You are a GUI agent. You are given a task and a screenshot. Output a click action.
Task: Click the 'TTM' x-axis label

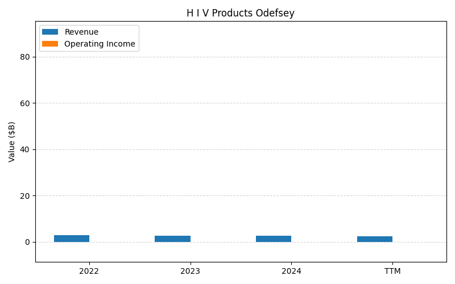392,272
